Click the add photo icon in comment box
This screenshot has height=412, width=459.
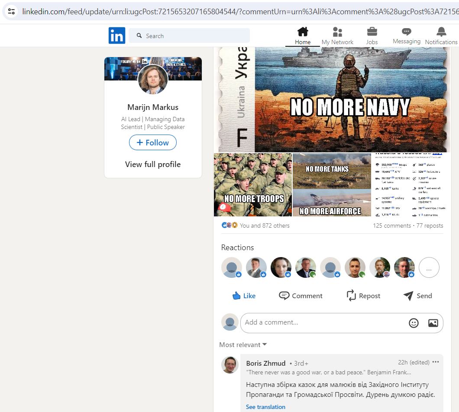[433, 323]
